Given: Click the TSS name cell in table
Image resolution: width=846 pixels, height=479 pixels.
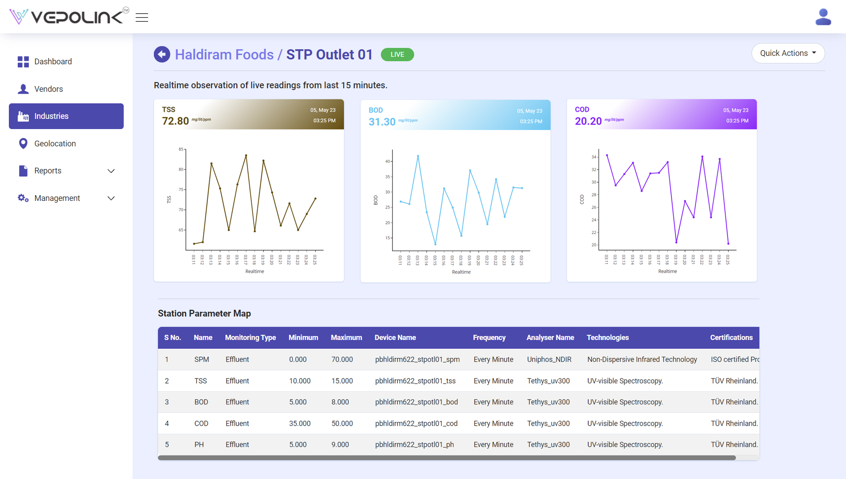Looking at the screenshot, I should tap(200, 381).
